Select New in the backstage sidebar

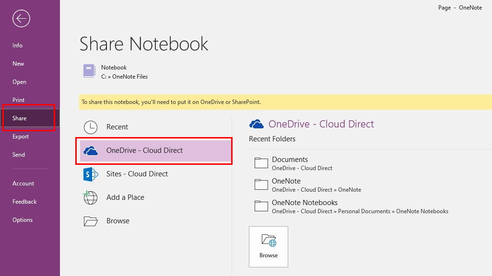18,64
